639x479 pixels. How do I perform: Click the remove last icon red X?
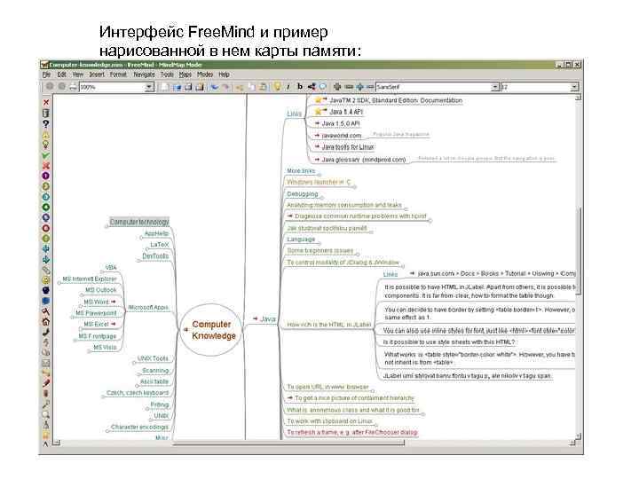pos(45,102)
